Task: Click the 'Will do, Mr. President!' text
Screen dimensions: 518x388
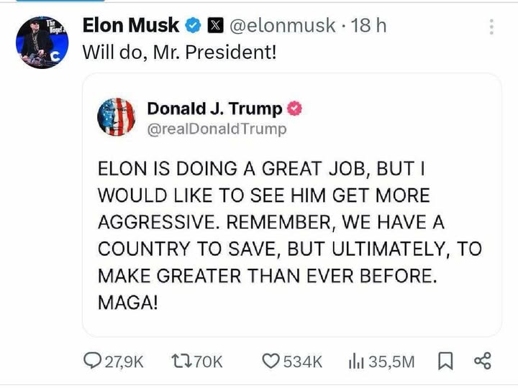Action: point(179,52)
